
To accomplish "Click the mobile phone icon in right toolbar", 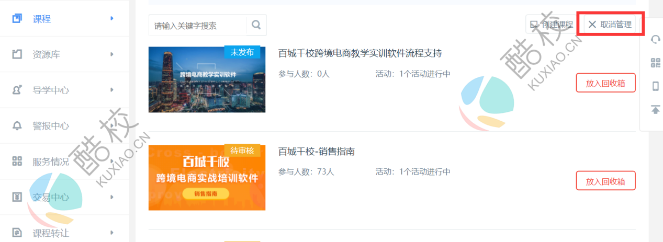I will (655, 86).
